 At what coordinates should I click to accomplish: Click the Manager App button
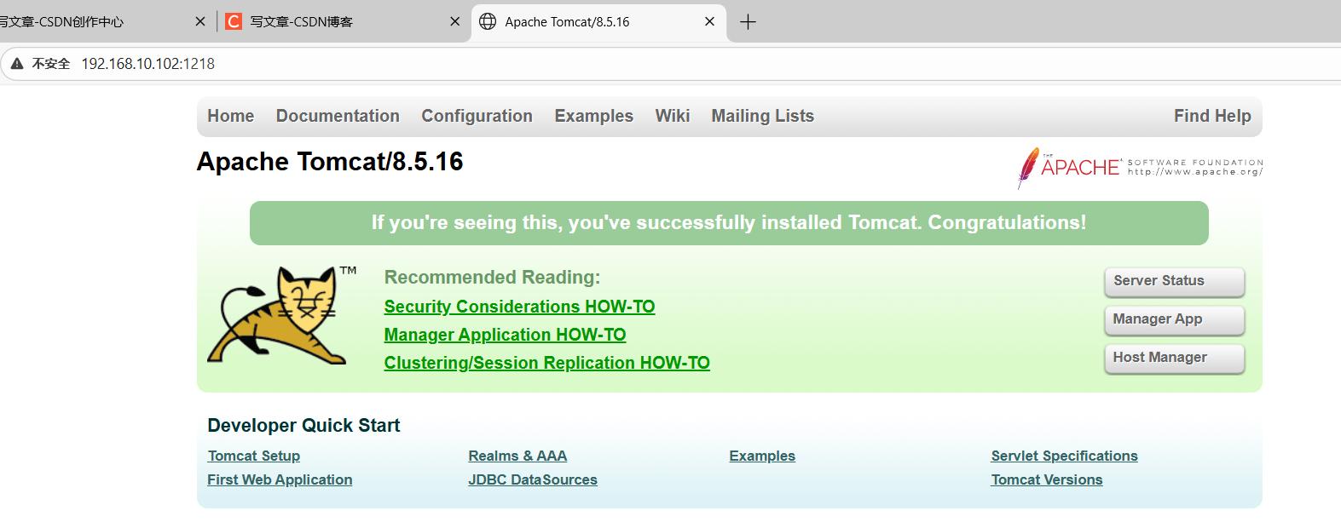click(x=1175, y=320)
